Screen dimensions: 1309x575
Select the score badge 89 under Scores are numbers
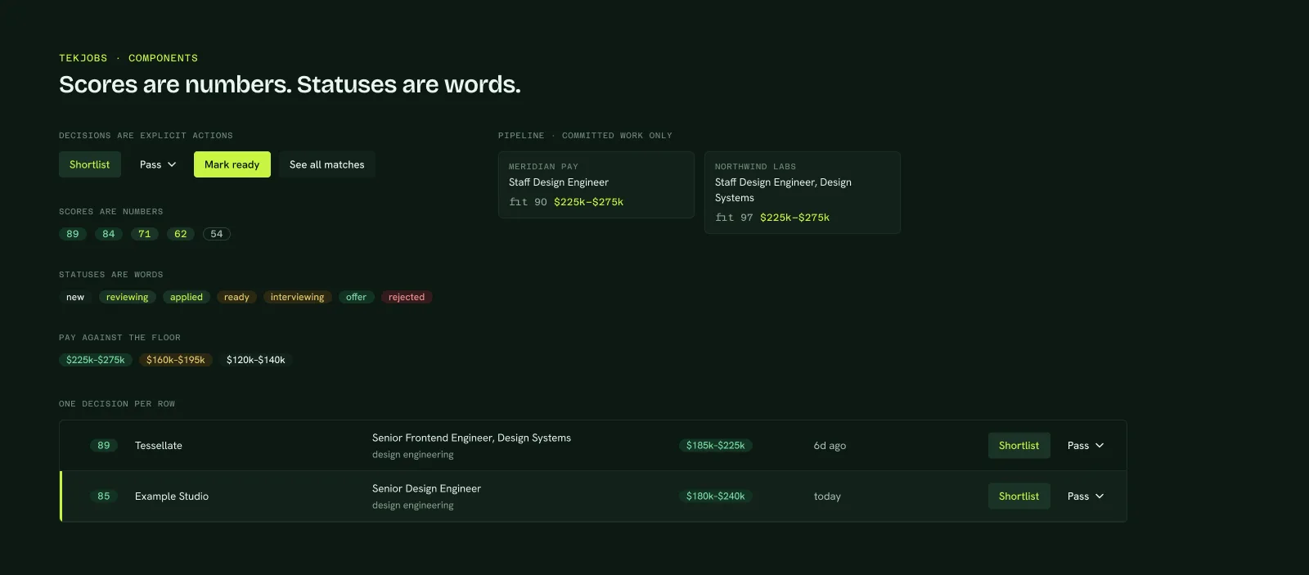point(73,234)
